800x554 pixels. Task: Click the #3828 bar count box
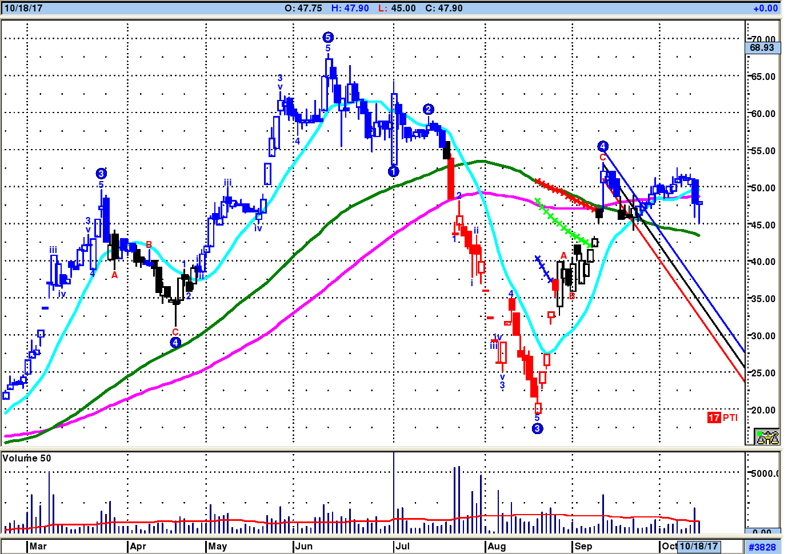(x=762, y=547)
